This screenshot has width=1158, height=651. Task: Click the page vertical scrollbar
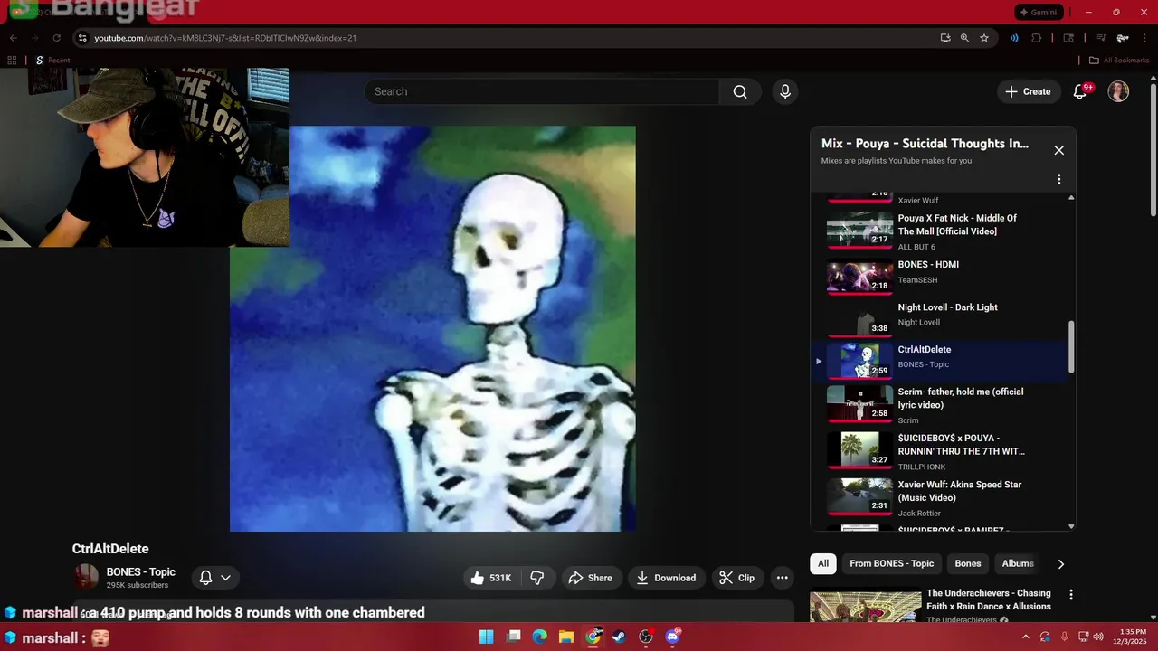click(1153, 149)
